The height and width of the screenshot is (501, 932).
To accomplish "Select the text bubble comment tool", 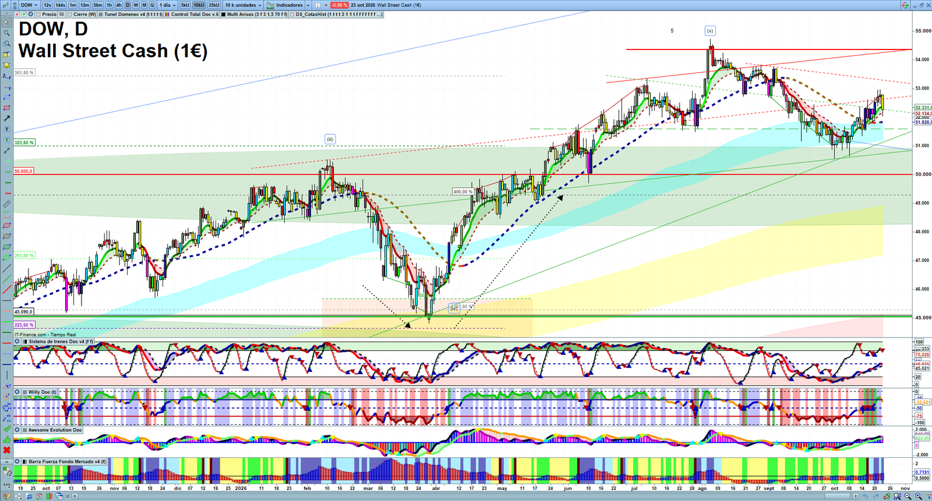I will (x=6, y=140).
